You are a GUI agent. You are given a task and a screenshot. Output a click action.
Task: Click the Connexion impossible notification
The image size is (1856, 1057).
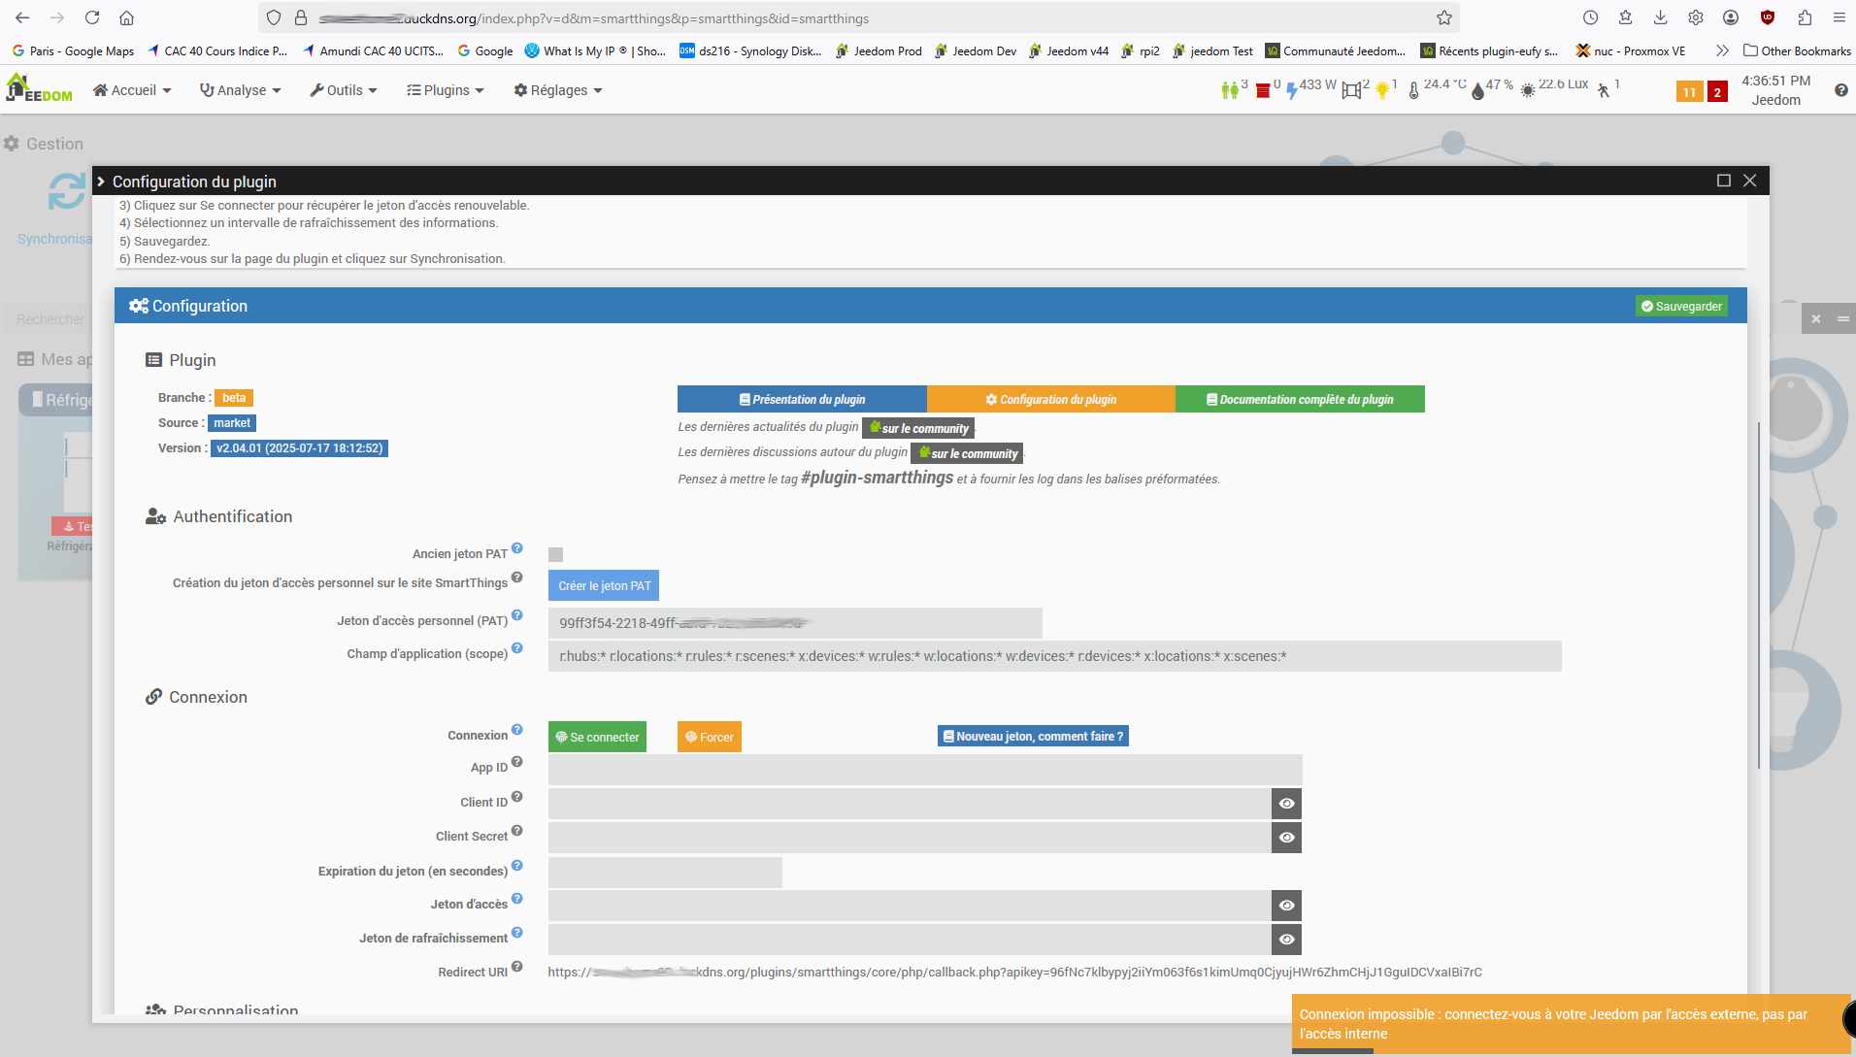1573,1024
